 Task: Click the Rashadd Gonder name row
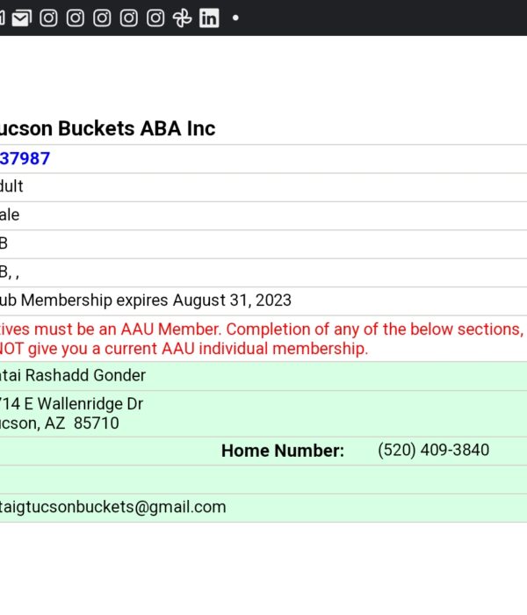click(263, 376)
